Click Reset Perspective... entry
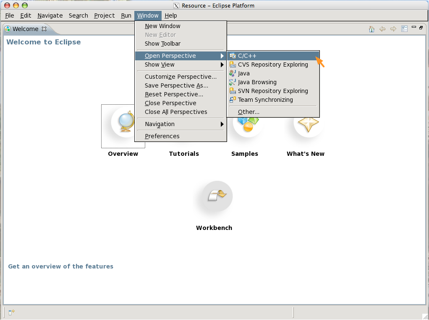 pos(181,94)
